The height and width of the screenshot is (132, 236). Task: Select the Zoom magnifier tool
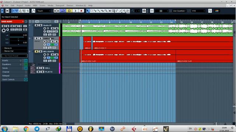(106, 11)
